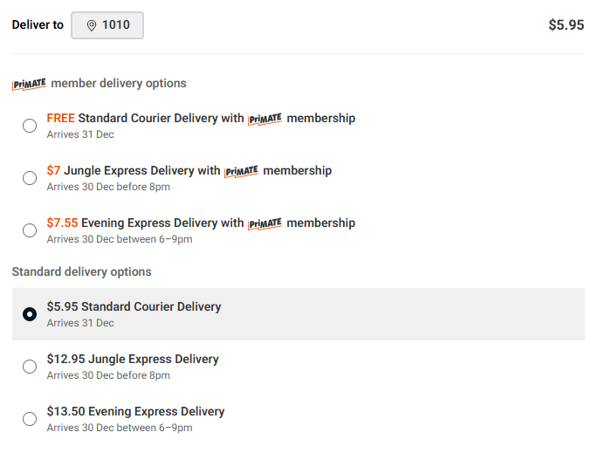Click PriMATE logo in $7.55 Evening Express row
The width and height of the screenshot is (597, 453).
(265, 223)
